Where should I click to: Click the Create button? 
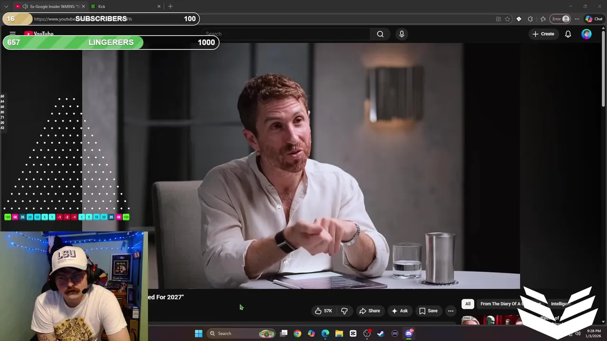[543, 34]
